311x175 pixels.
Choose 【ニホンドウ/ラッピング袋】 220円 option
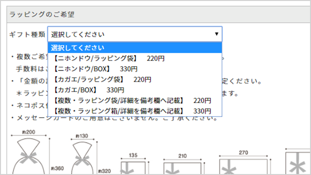[x=135, y=58]
